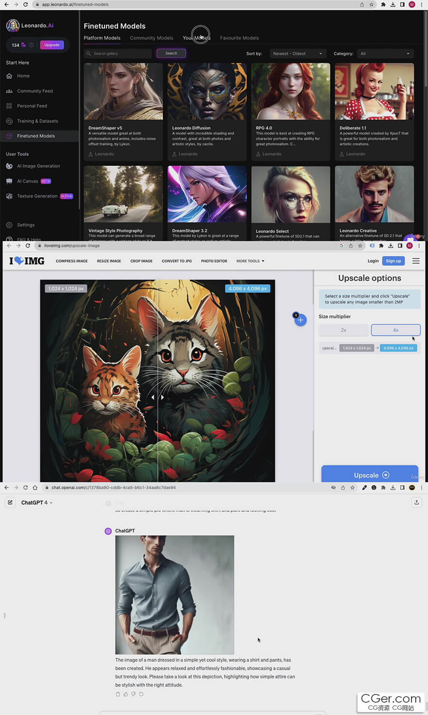Open Compress Image in iLoveIMG menu
The image size is (428, 715).
coord(71,261)
